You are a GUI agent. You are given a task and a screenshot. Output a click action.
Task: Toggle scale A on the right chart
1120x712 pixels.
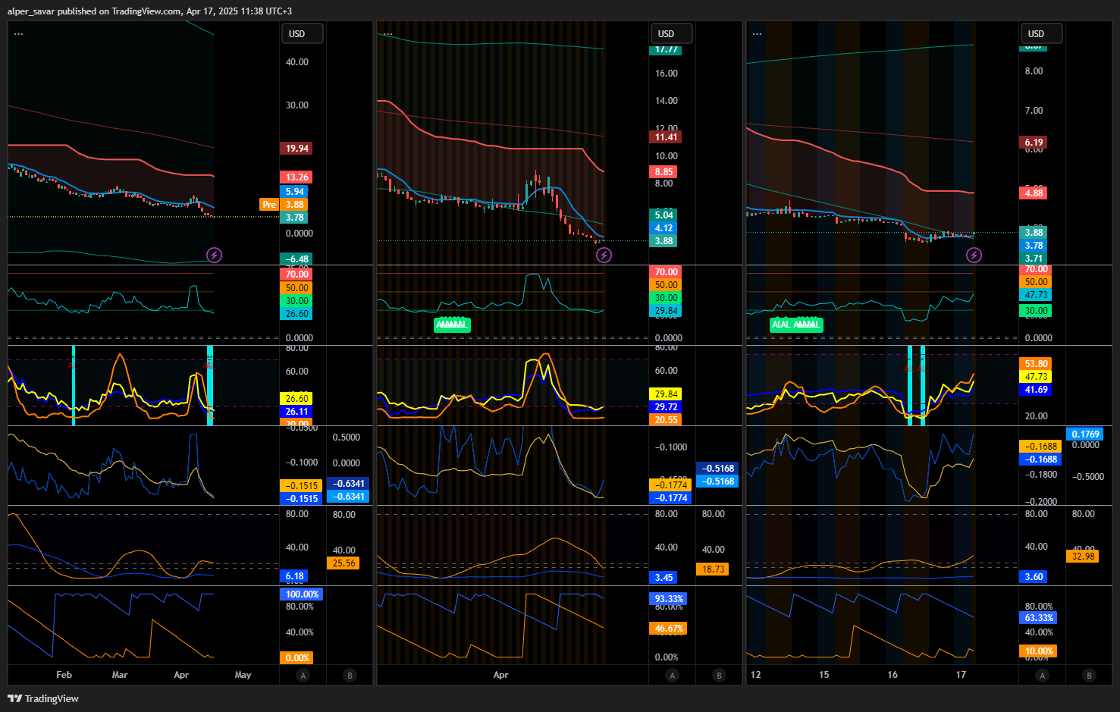click(1042, 675)
